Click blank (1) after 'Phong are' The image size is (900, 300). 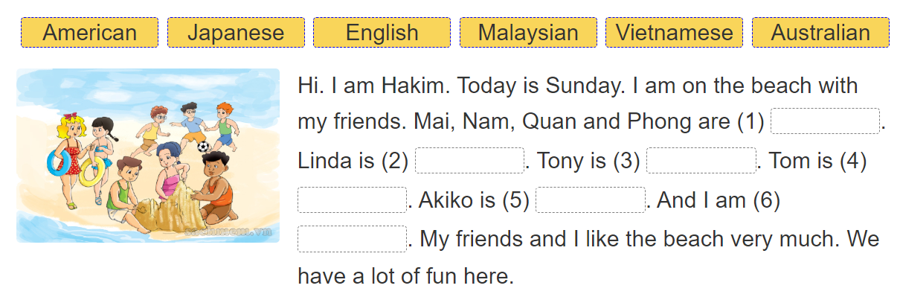coord(825,121)
